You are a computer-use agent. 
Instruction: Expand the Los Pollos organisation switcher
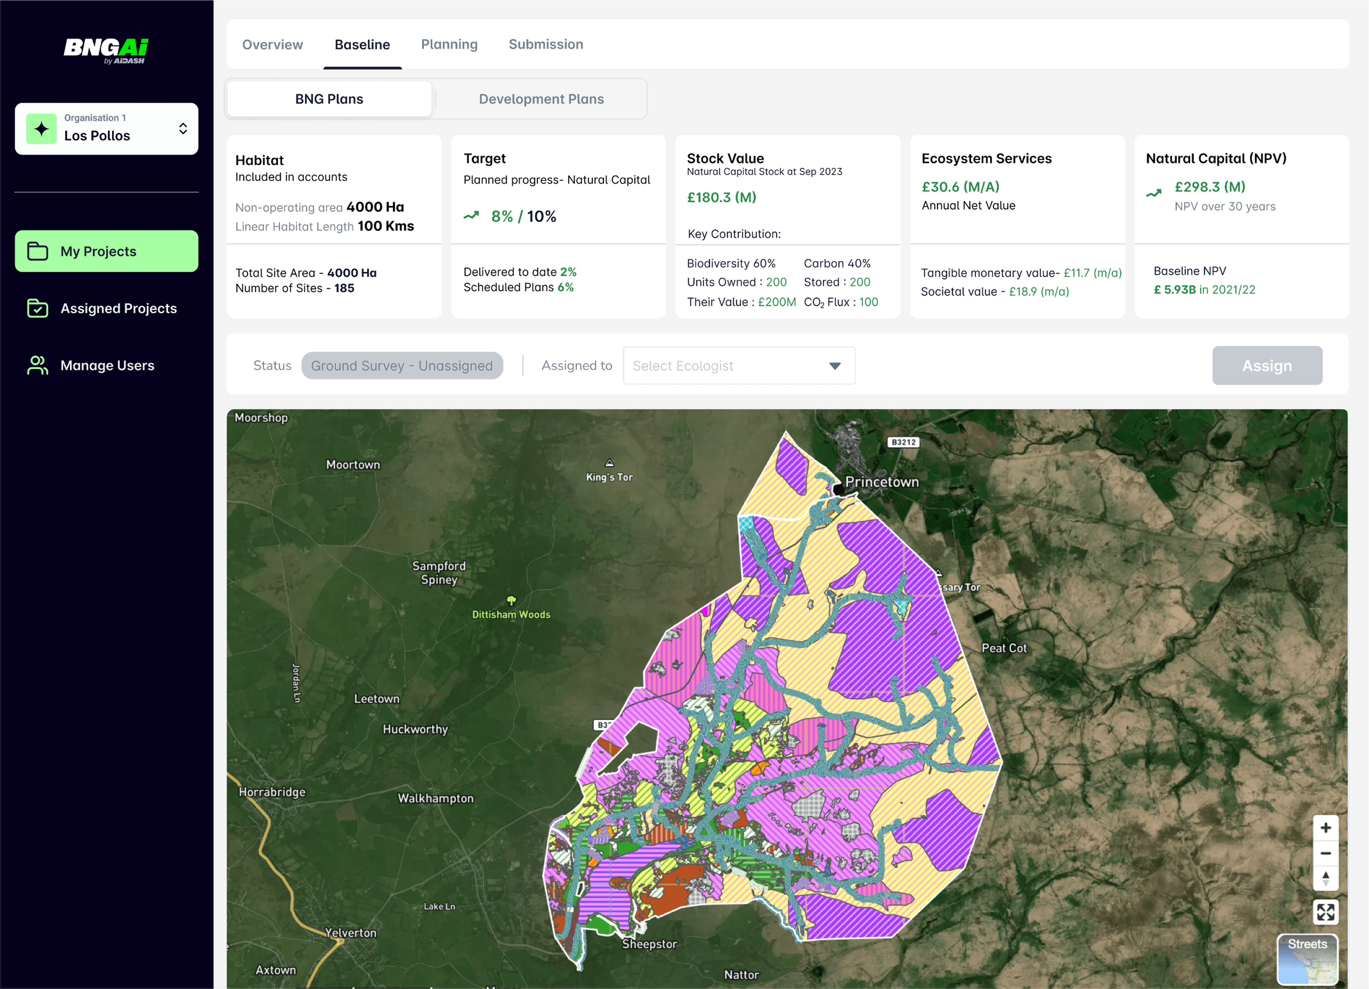[183, 129]
